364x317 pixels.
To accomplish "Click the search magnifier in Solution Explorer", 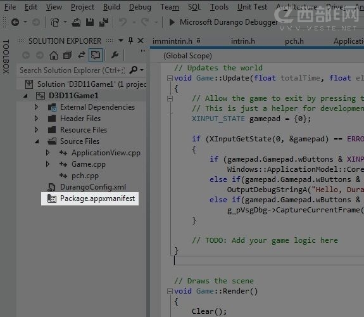I will click(x=134, y=70).
